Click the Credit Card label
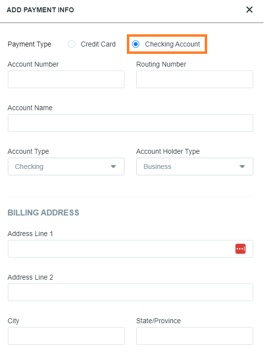This screenshot has height=356, width=265. click(98, 44)
